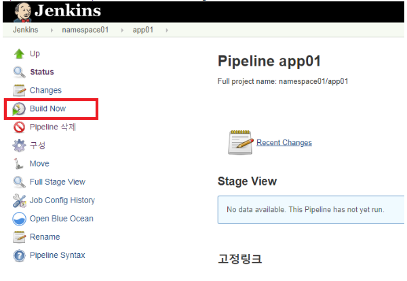Open 구성 configuration link
The width and height of the screenshot is (407, 281).
coord(37,145)
